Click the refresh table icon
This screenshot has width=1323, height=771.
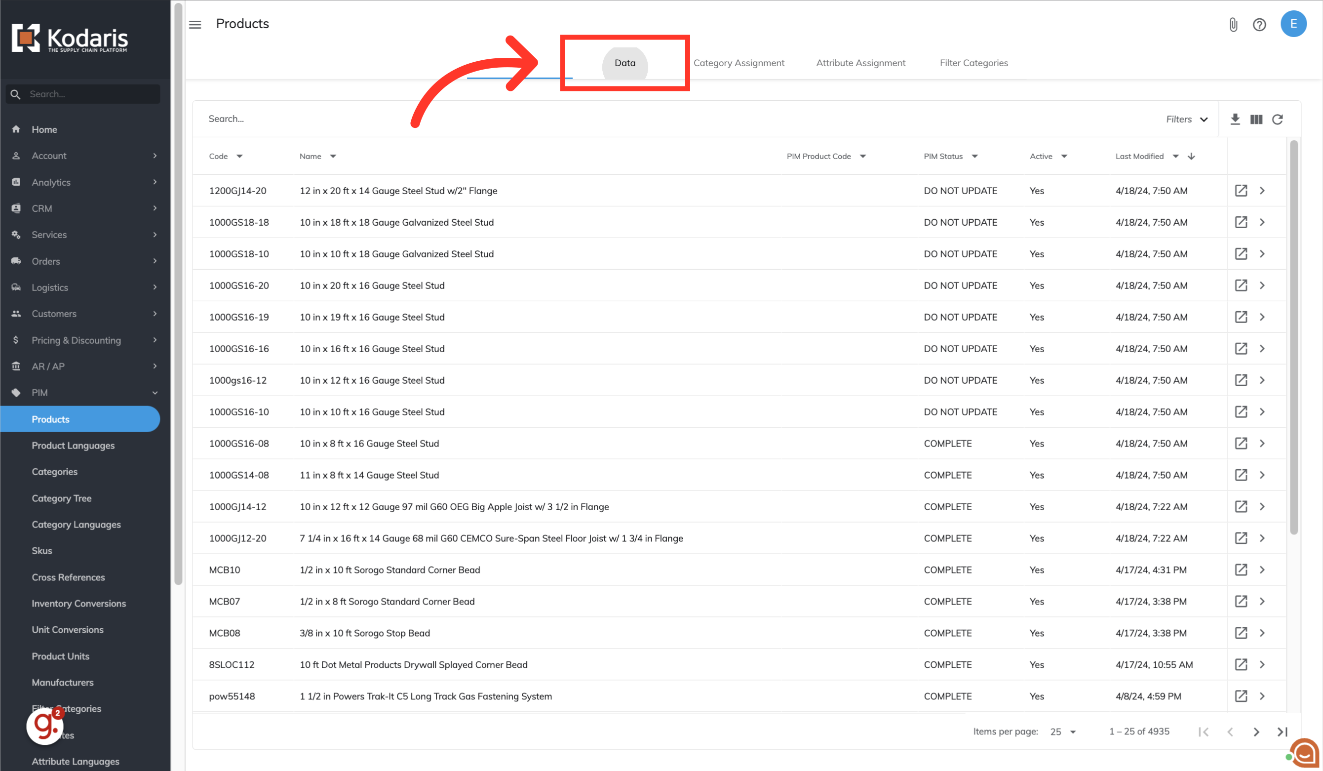click(1277, 119)
